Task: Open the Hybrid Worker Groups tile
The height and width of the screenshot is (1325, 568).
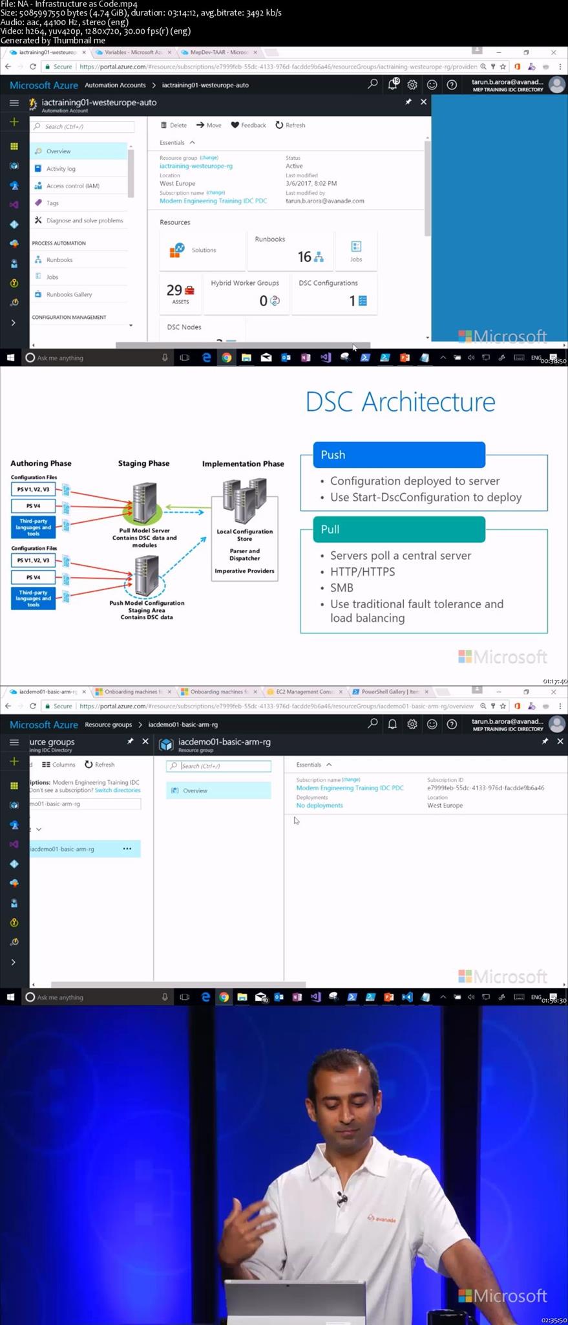Action: [246, 293]
